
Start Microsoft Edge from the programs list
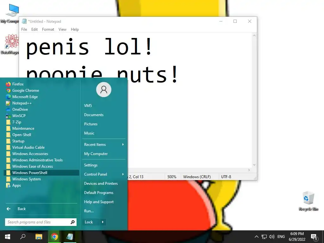pyautogui.click(x=41, y=97)
